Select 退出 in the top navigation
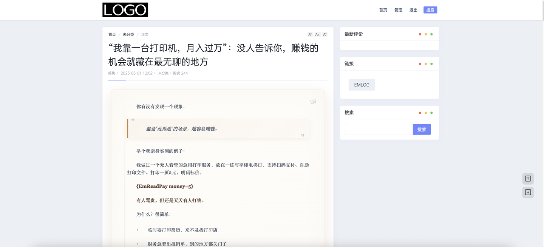This screenshot has height=247, width=544. click(413, 10)
